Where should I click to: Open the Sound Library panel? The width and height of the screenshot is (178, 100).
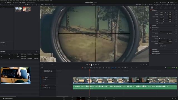coord(31,2)
